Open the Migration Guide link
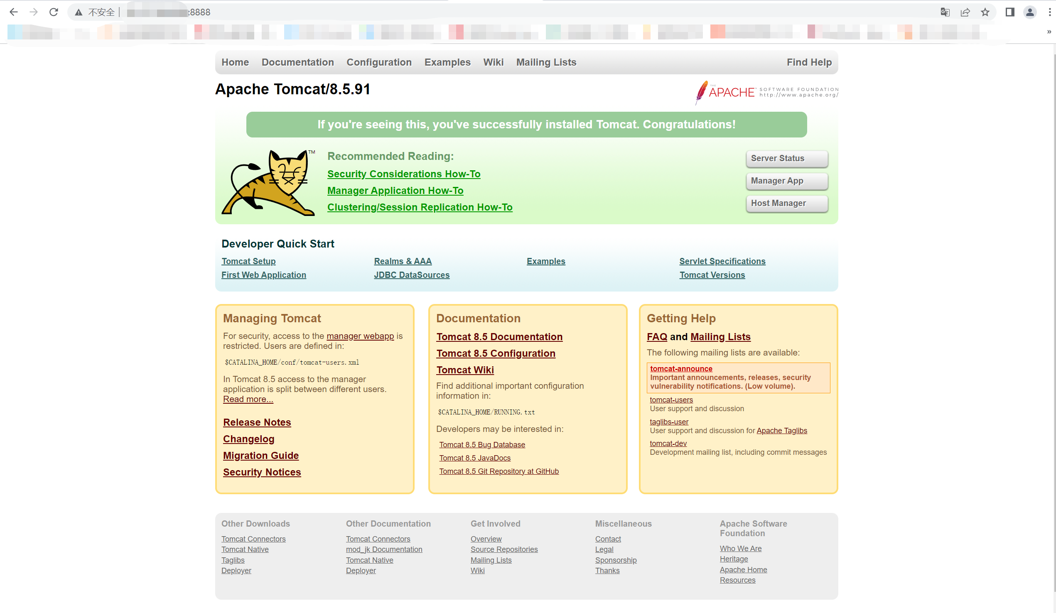Image resolution: width=1056 pixels, height=613 pixels. [260, 455]
